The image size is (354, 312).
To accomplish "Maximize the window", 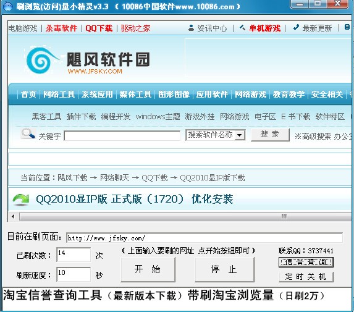I will 318,4.
